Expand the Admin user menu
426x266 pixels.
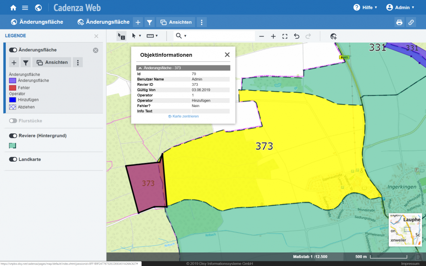pyautogui.click(x=400, y=8)
